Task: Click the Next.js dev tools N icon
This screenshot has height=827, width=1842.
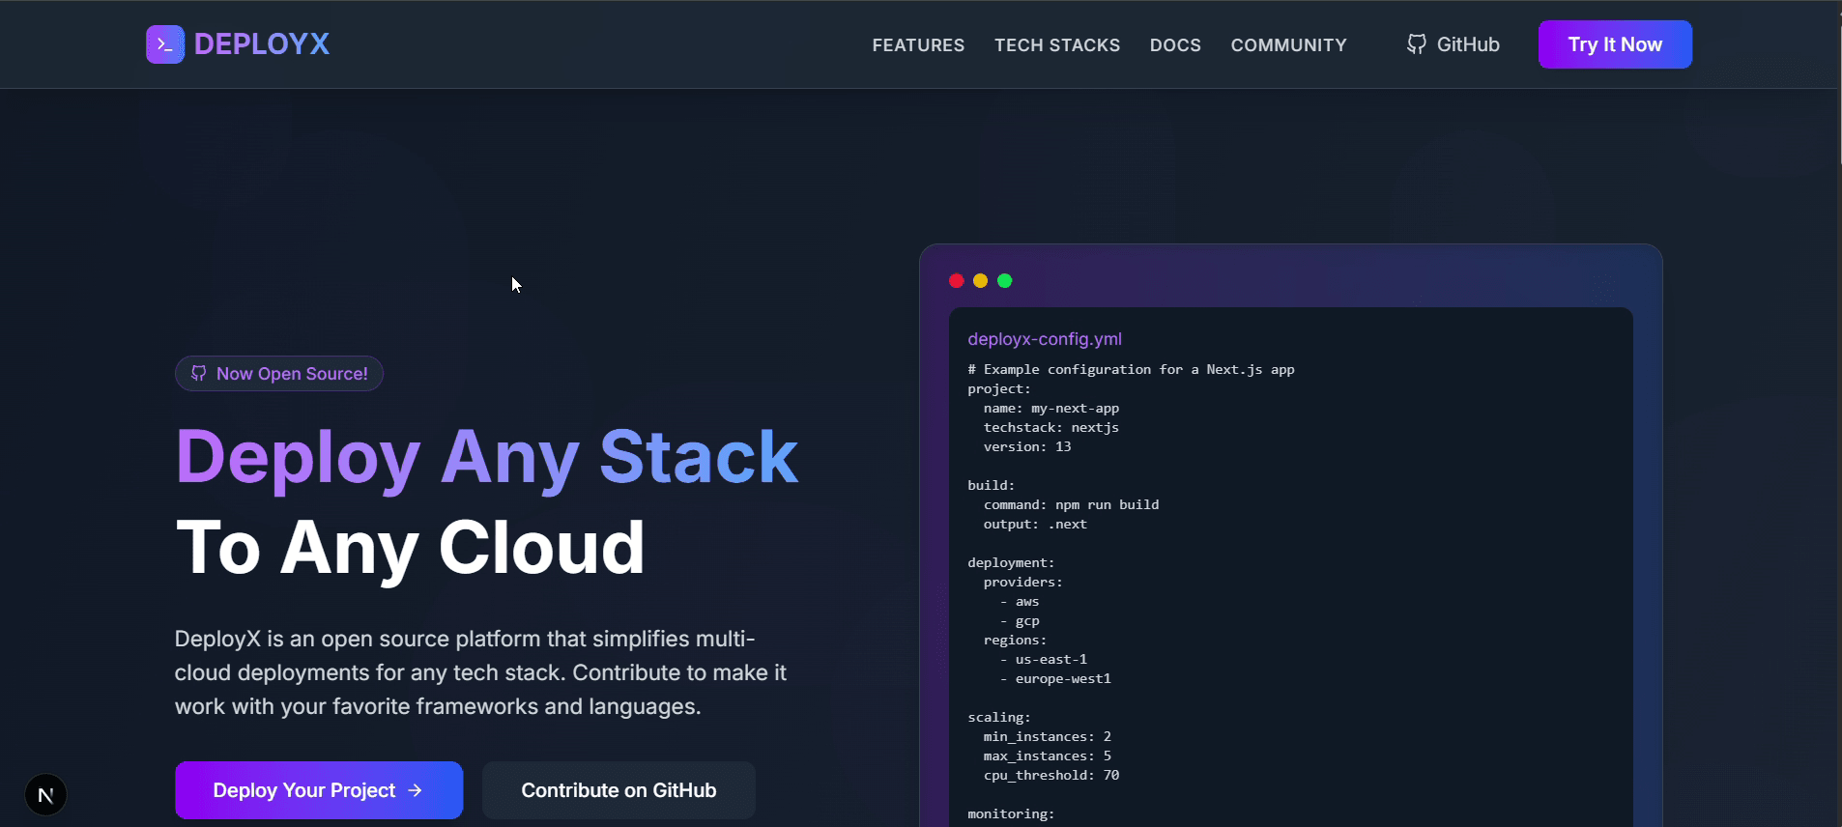Action: (45, 795)
